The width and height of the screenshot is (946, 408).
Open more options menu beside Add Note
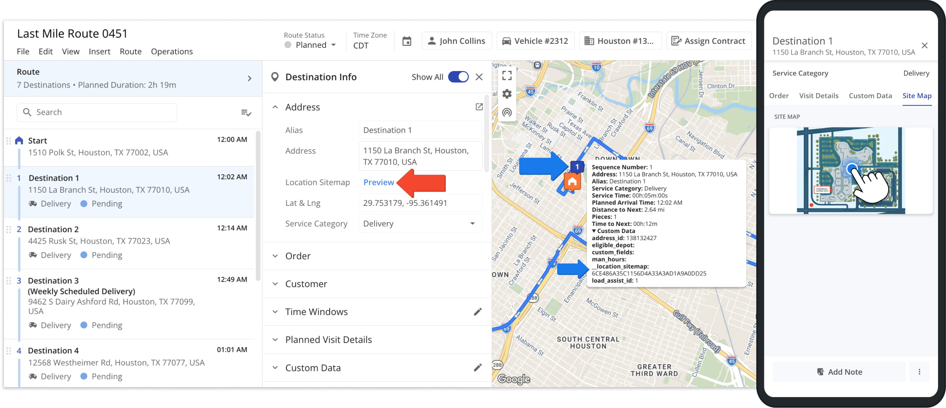point(920,372)
